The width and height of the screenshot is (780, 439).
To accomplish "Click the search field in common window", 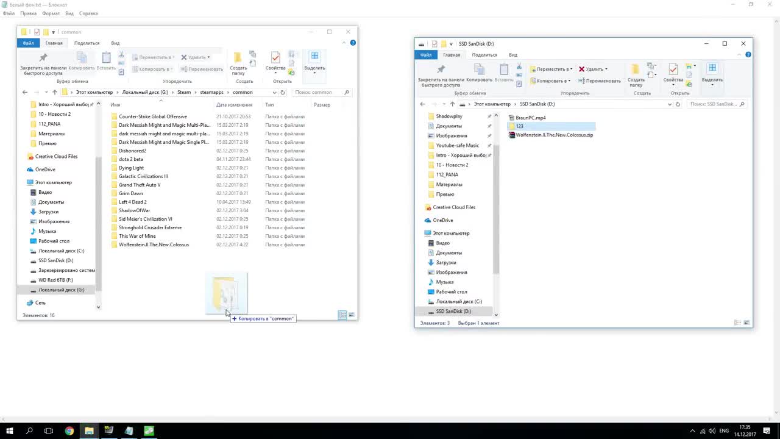I will tap(322, 92).
